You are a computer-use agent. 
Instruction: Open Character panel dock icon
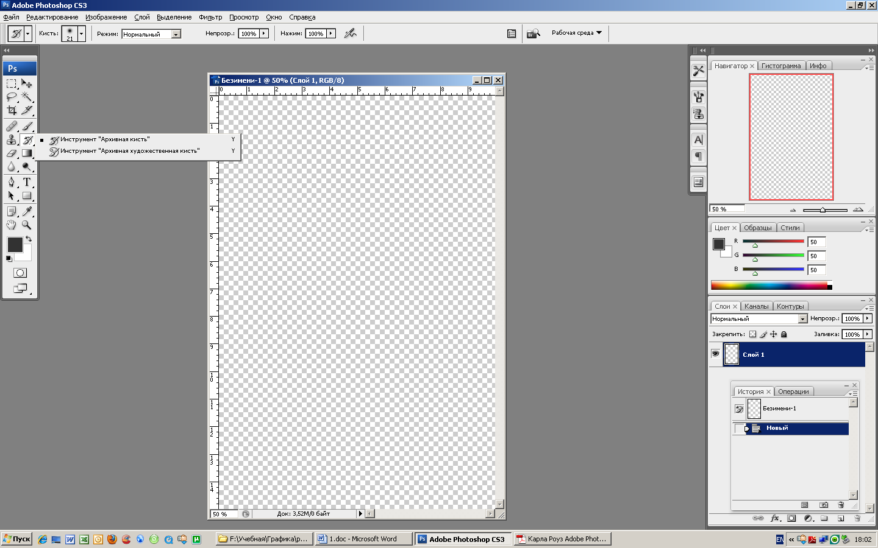699,139
